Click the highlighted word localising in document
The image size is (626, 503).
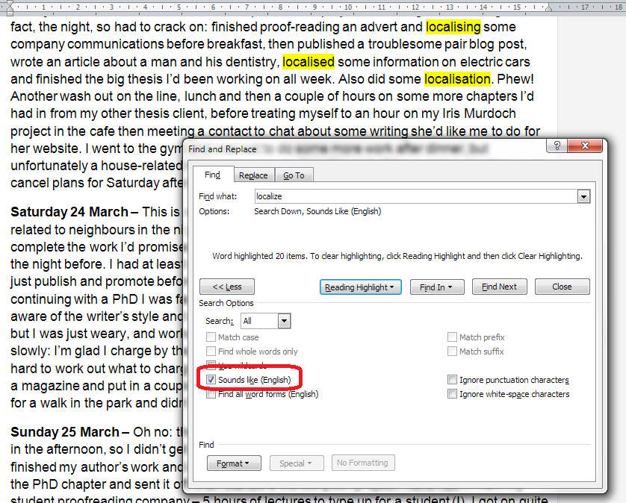pyautogui.click(x=453, y=27)
